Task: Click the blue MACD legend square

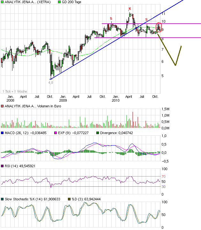Action: click(2, 133)
